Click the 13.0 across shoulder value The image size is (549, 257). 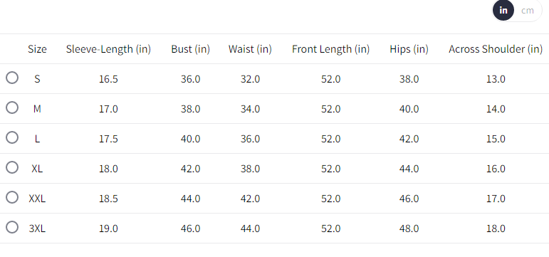point(496,79)
